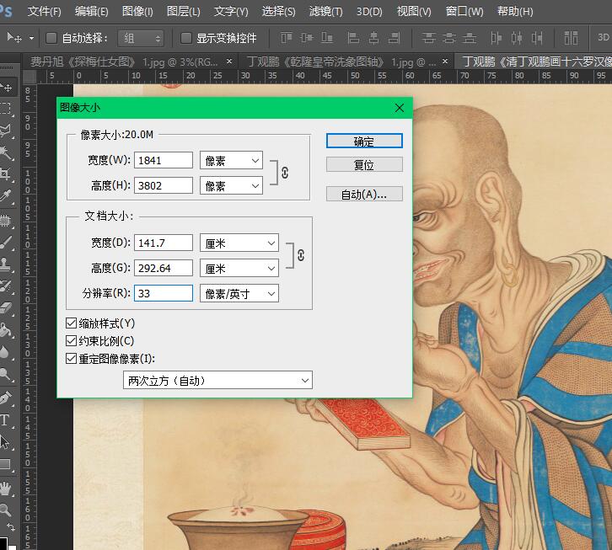The height and width of the screenshot is (550, 612).
Task: Select the History Brush tool
Action: [x=5, y=286]
